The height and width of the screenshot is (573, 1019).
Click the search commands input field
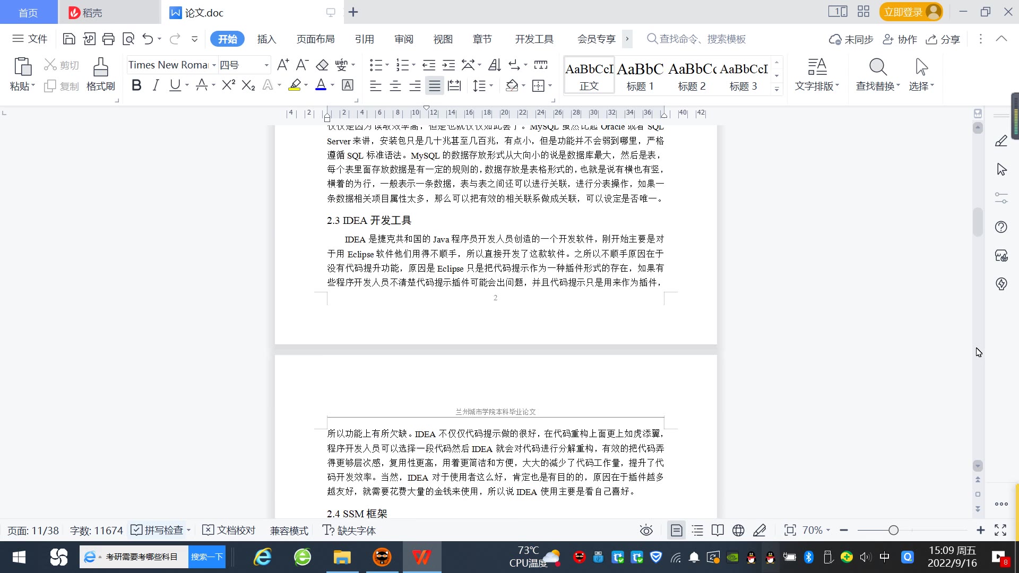pyautogui.click(x=702, y=39)
